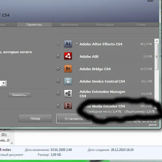The height and width of the screenshot is (162, 162).
Task: Click Размер 3,00 КБ in Explorer details
Action: (x=49, y=155)
